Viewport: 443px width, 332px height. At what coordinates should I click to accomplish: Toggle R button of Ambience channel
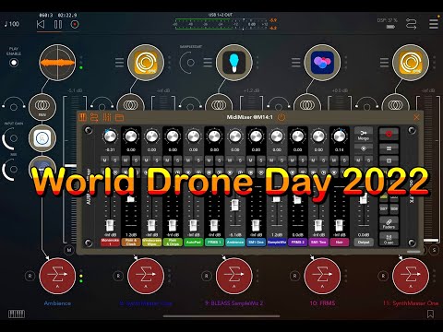[30, 276]
